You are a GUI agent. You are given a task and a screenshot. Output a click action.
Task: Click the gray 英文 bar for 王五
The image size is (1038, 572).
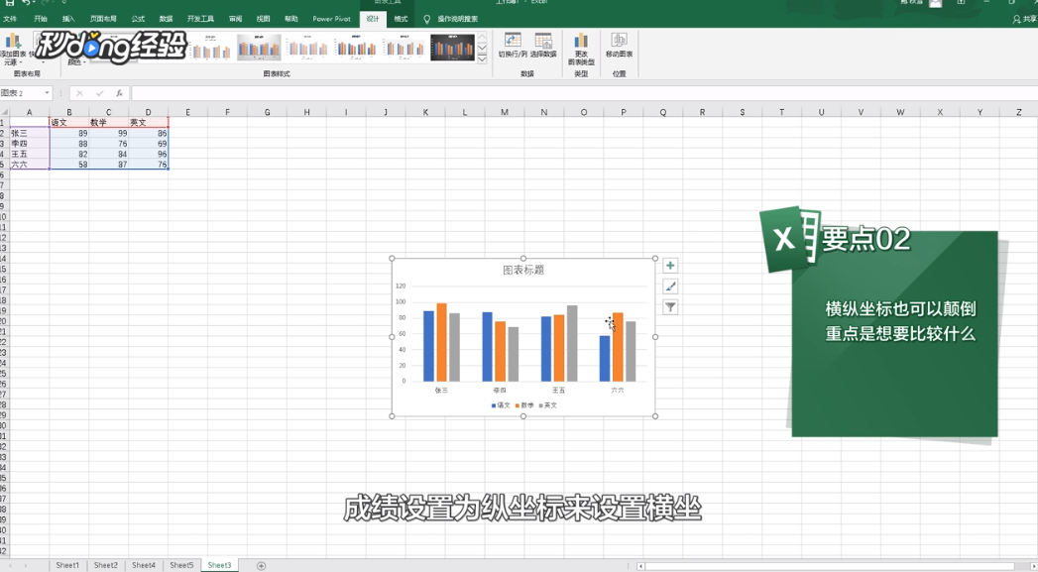(572, 344)
